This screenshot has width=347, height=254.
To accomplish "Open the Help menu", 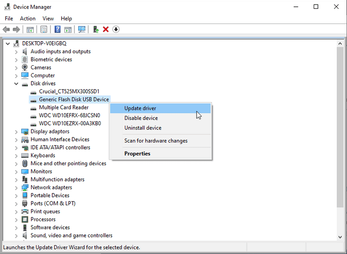I will (x=66, y=19).
